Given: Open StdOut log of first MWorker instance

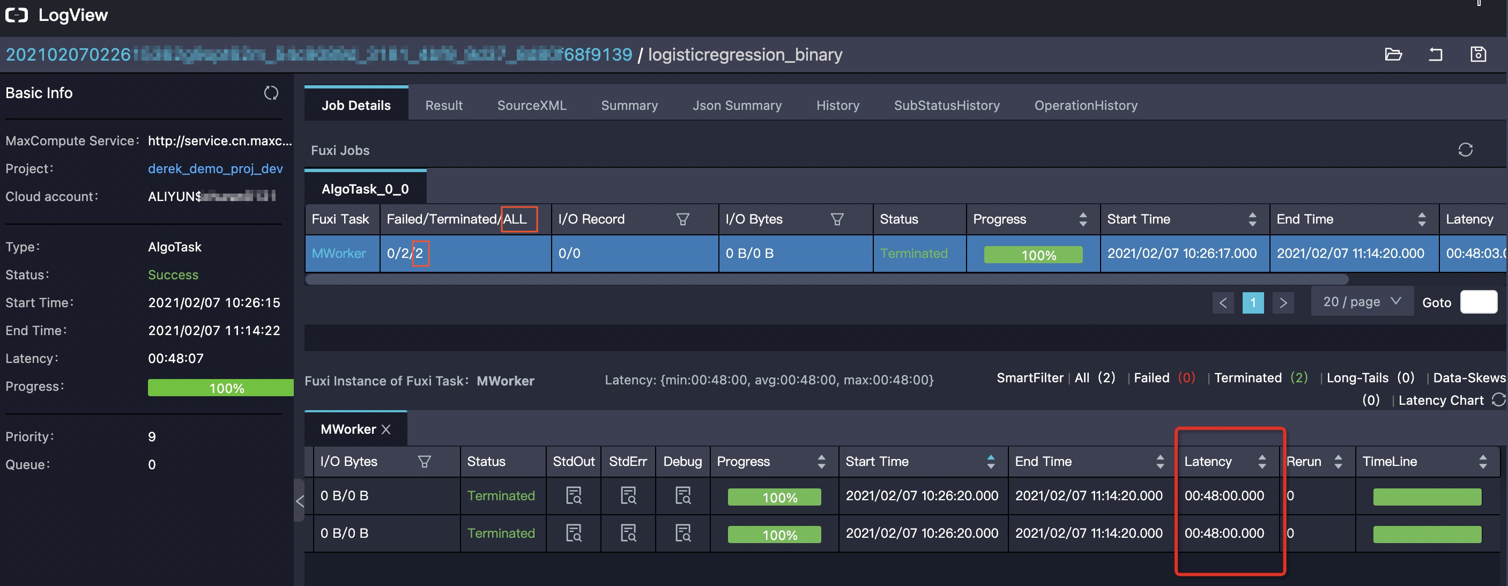Looking at the screenshot, I should [x=573, y=496].
